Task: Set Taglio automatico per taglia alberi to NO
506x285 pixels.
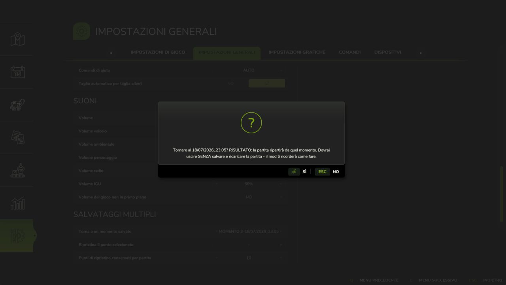Action: tap(230, 84)
